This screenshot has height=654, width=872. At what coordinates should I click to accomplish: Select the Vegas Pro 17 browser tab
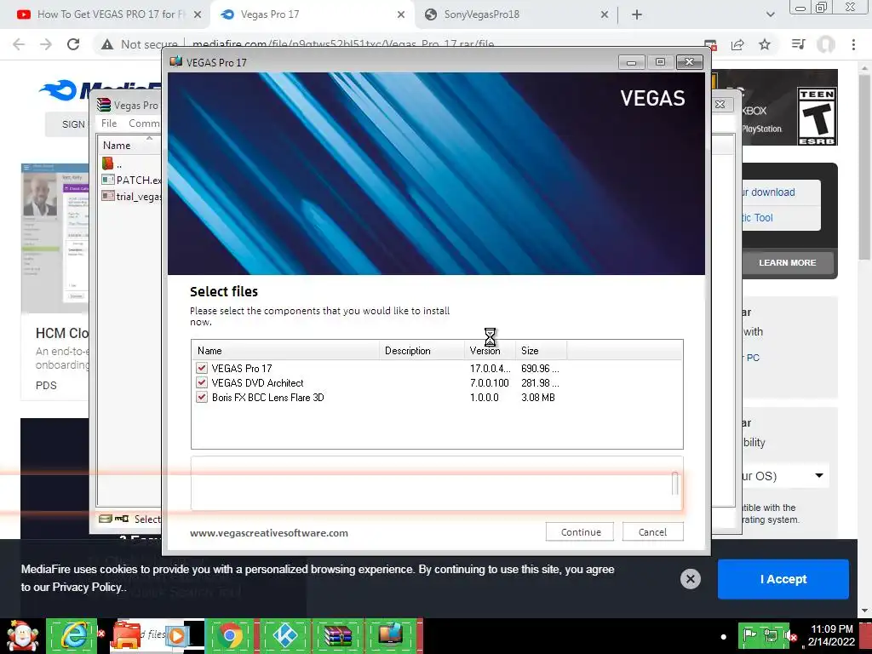pos(270,14)
